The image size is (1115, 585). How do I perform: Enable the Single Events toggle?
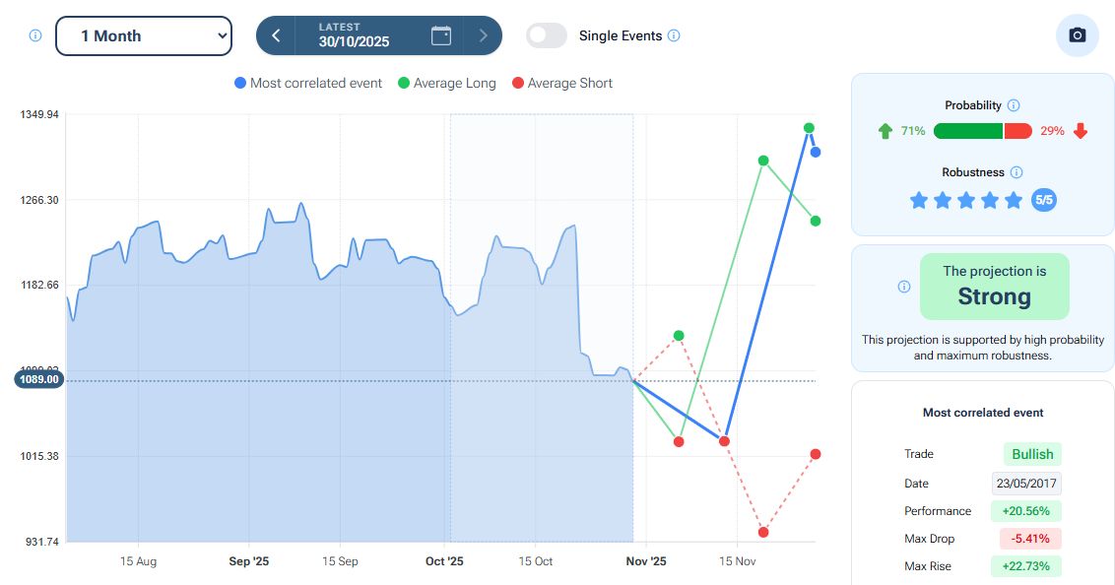click(547, 35)
